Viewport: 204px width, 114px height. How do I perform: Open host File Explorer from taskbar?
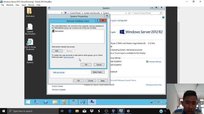77,111
